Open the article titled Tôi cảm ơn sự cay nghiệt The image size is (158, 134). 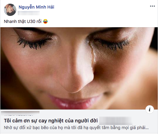point(51,121)
